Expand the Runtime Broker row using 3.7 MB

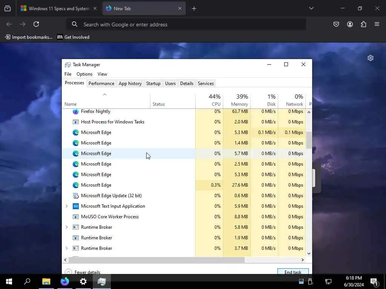66,248
